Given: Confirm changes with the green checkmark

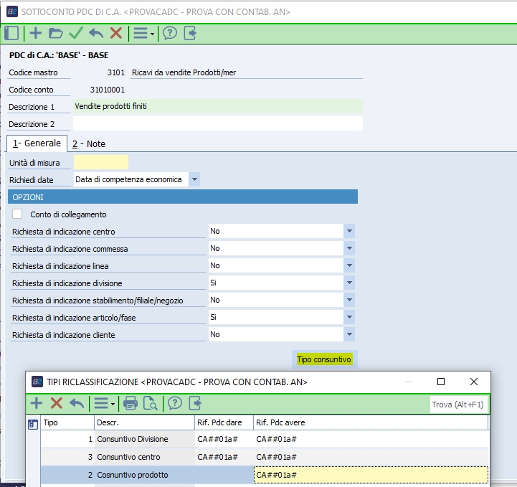Looking at the screenshot, I should tap(76, 33).
